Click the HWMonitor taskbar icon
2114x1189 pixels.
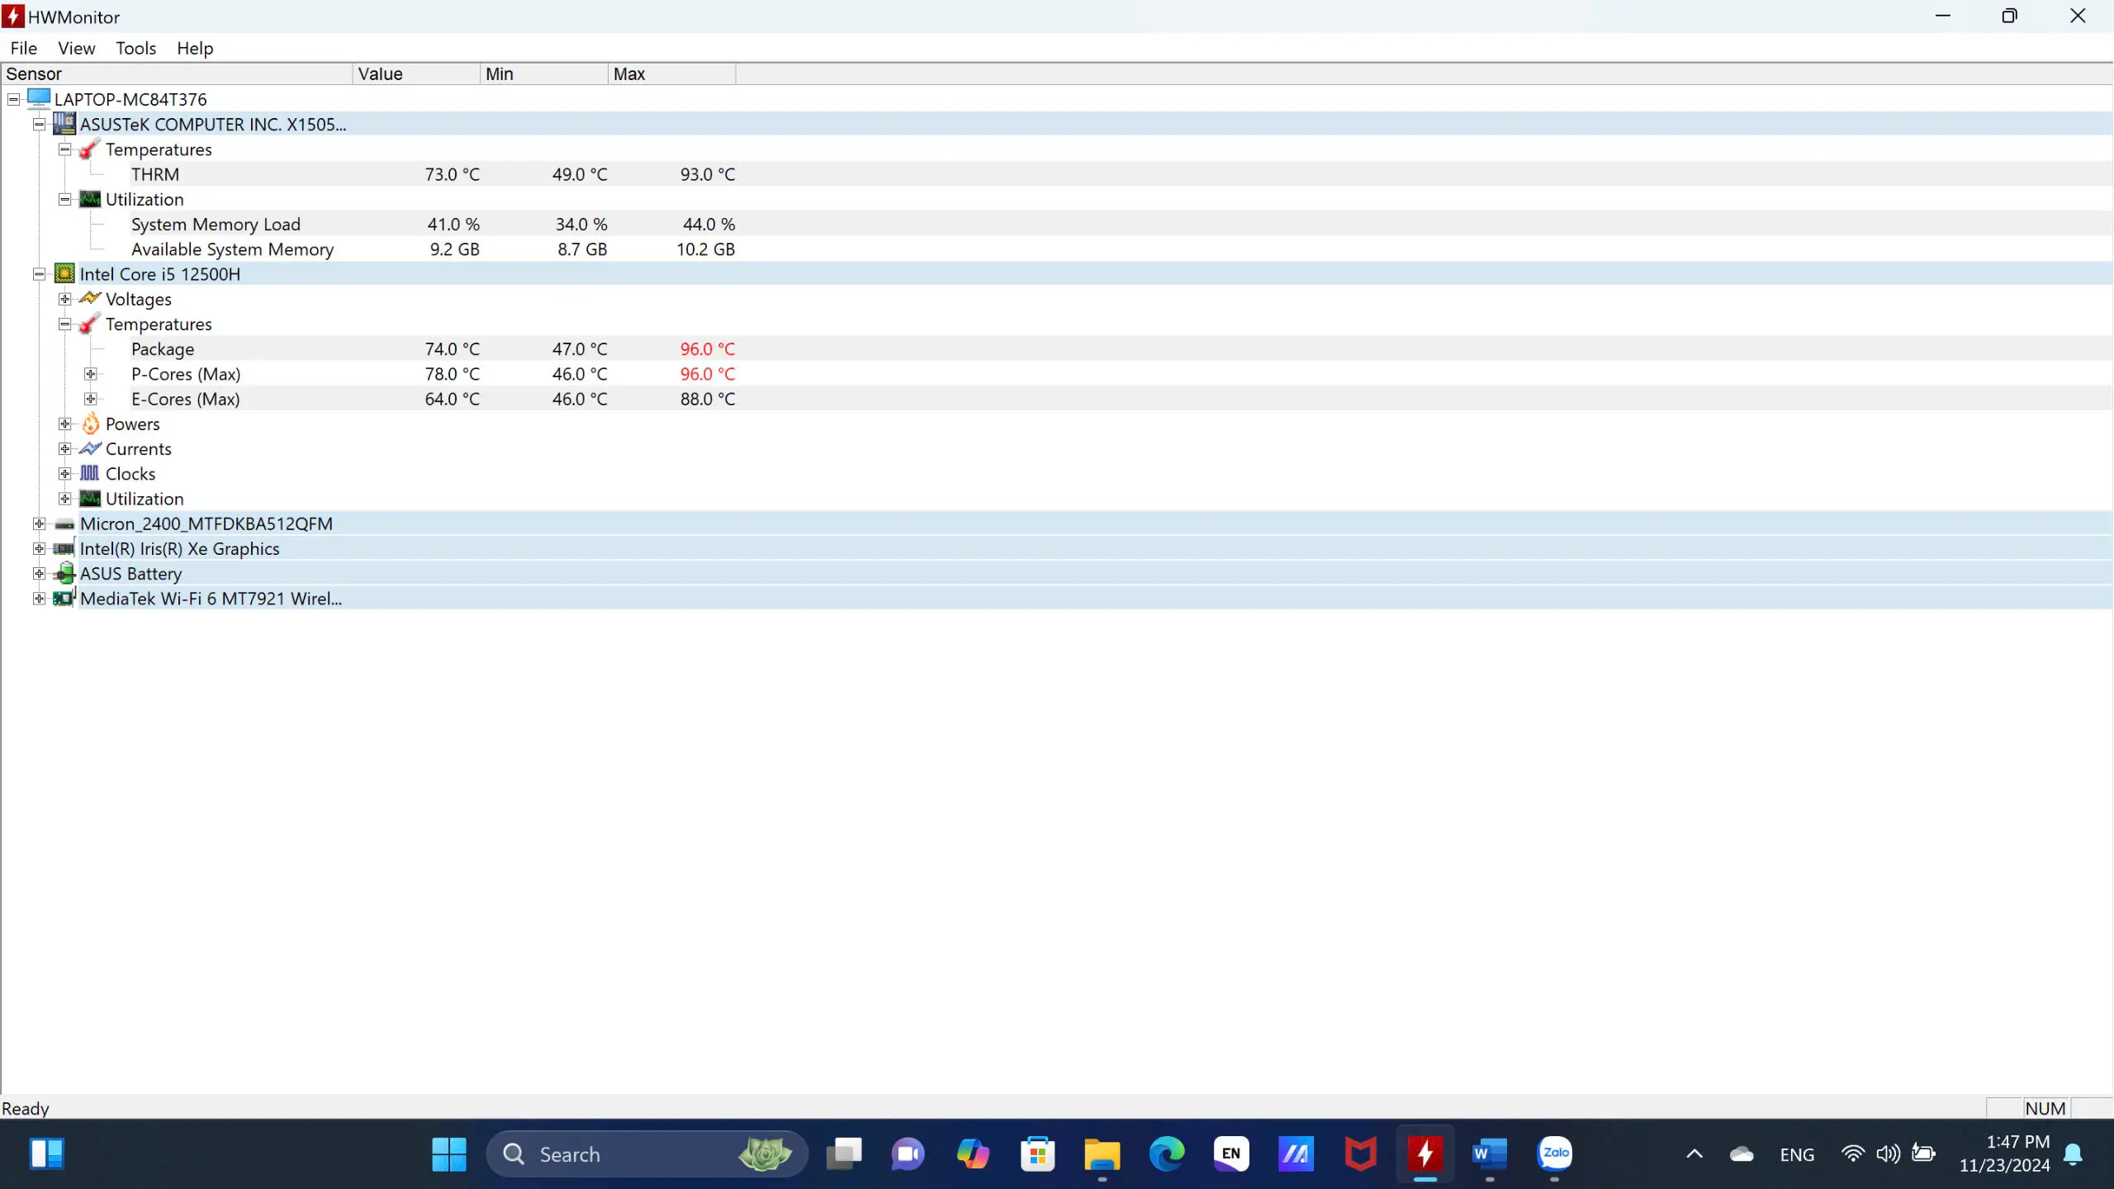tap(1425, 1154)
